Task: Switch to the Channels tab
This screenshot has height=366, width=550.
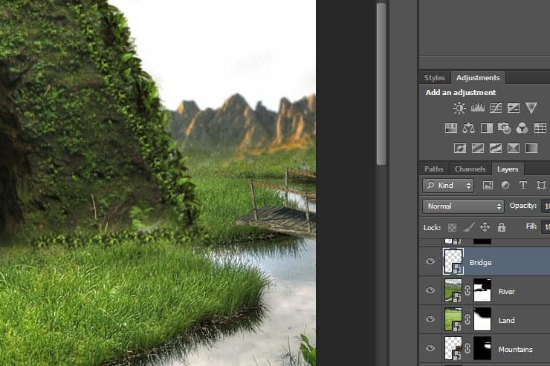Action: click(470, 169)
